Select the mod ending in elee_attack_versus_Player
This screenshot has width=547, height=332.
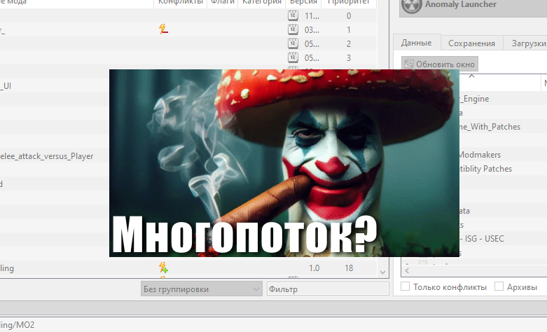[x=47, y=156]
